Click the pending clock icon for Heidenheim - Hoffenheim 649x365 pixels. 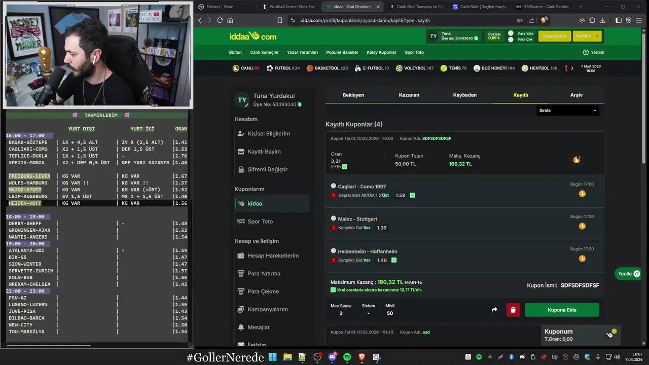(582, 259)
